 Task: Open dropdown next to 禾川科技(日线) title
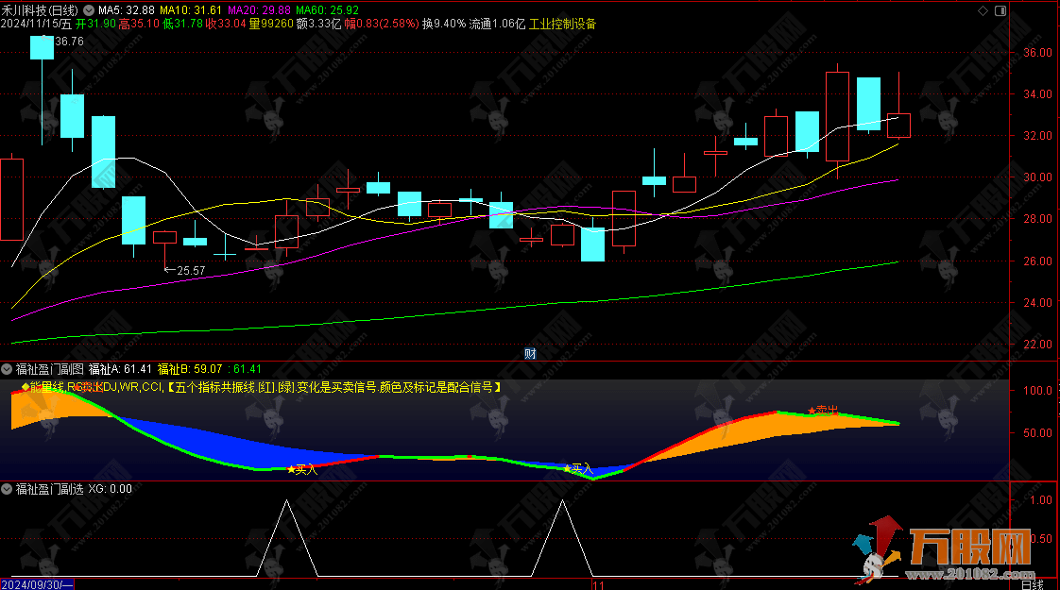(x=89, y=10)
